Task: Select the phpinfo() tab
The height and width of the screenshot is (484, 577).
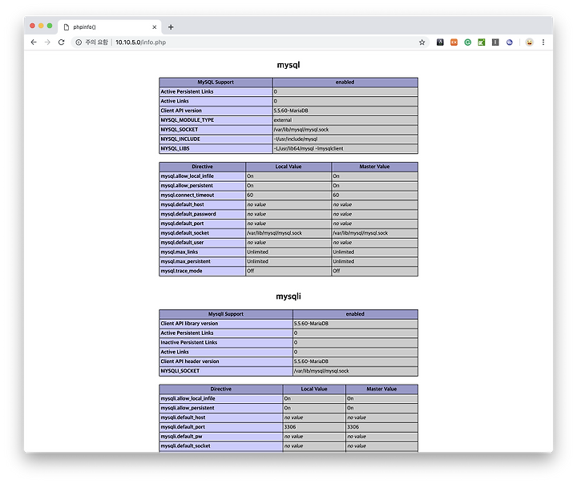Action: pos(109,27)
